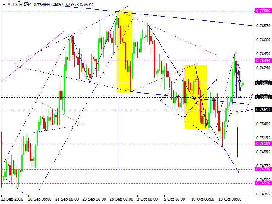Select the 0.76660 price scale value
Image resolution: width=272 pixels, height=204 pixels.
tap(263, 40)
